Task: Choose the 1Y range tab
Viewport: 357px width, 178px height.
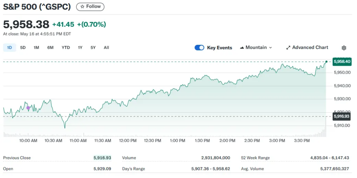Action: tap(80, 48)
